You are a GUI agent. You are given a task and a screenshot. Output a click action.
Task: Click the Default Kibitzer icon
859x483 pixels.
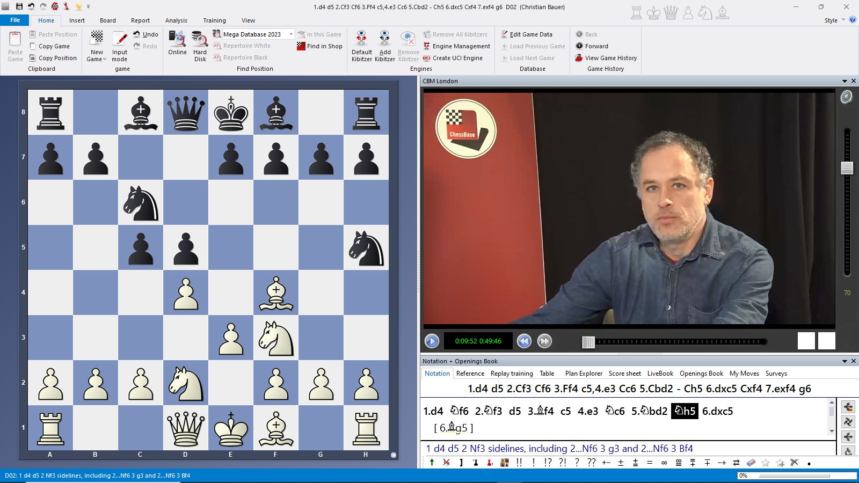[361, 39]
